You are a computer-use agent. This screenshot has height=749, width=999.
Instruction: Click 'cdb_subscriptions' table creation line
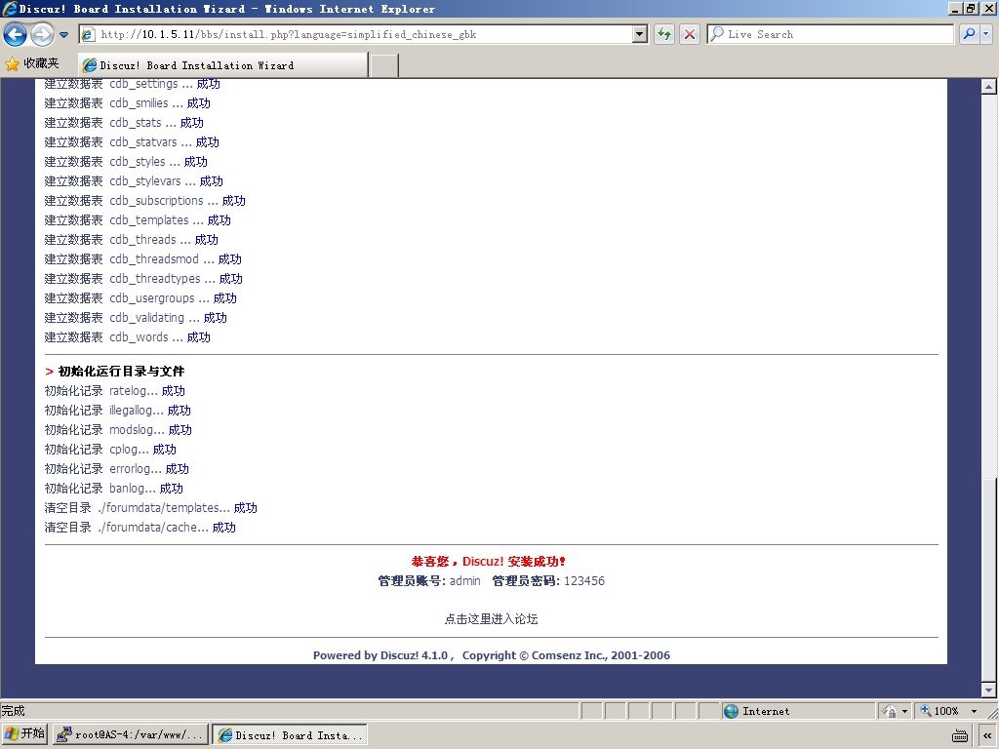(144, 201)
